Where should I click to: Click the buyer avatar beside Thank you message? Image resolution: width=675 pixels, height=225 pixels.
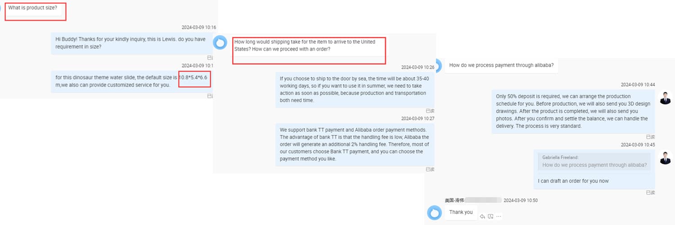tap(434, 212)
